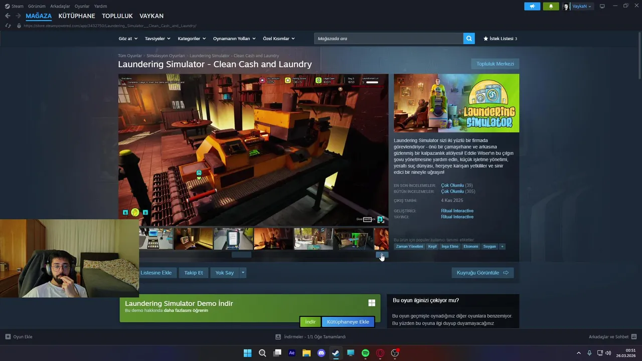Open volume control in system tray

click(608, 353)
